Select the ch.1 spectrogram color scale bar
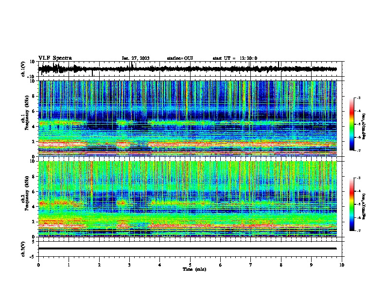The width and height of the screenshot is (385, 297). (351, 124)
